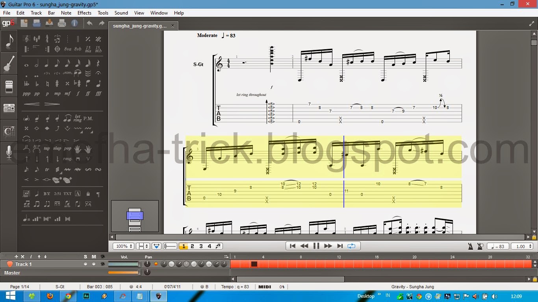Select voice 2

tap(192, 246)
